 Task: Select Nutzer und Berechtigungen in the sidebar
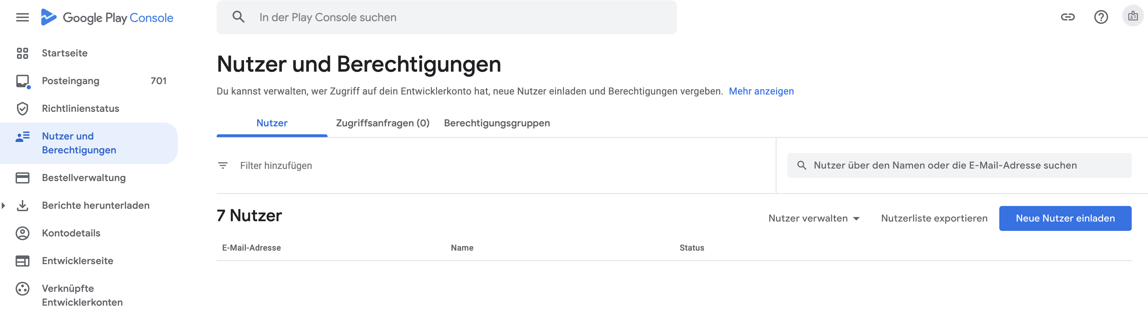pyautogui.click(x=89, y=143)
